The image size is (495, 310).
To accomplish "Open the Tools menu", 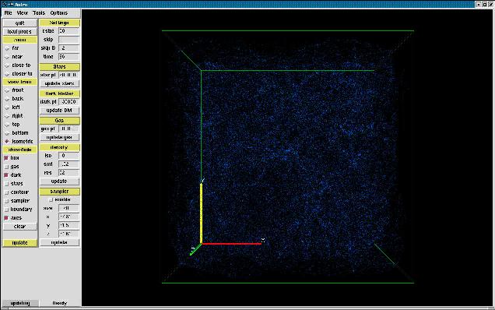I will point(38,13).
